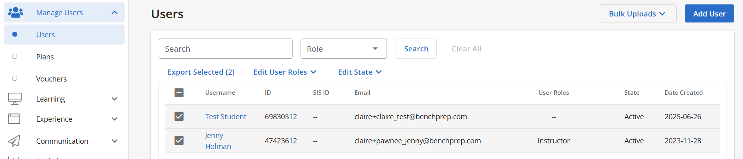743x159 pixels.
Task: Toggle the select-all header checkbox
Action: [x=179, y=93]
